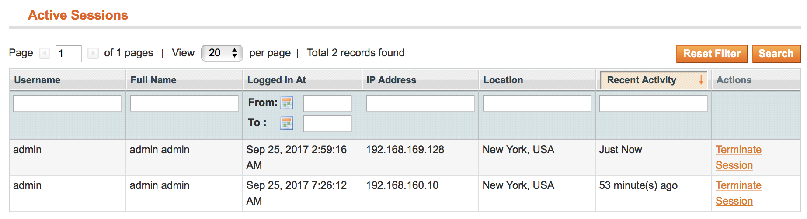Focus the Full Name filter field
The height and width of the screenshot is (219, 807).
tap(184, 103)
